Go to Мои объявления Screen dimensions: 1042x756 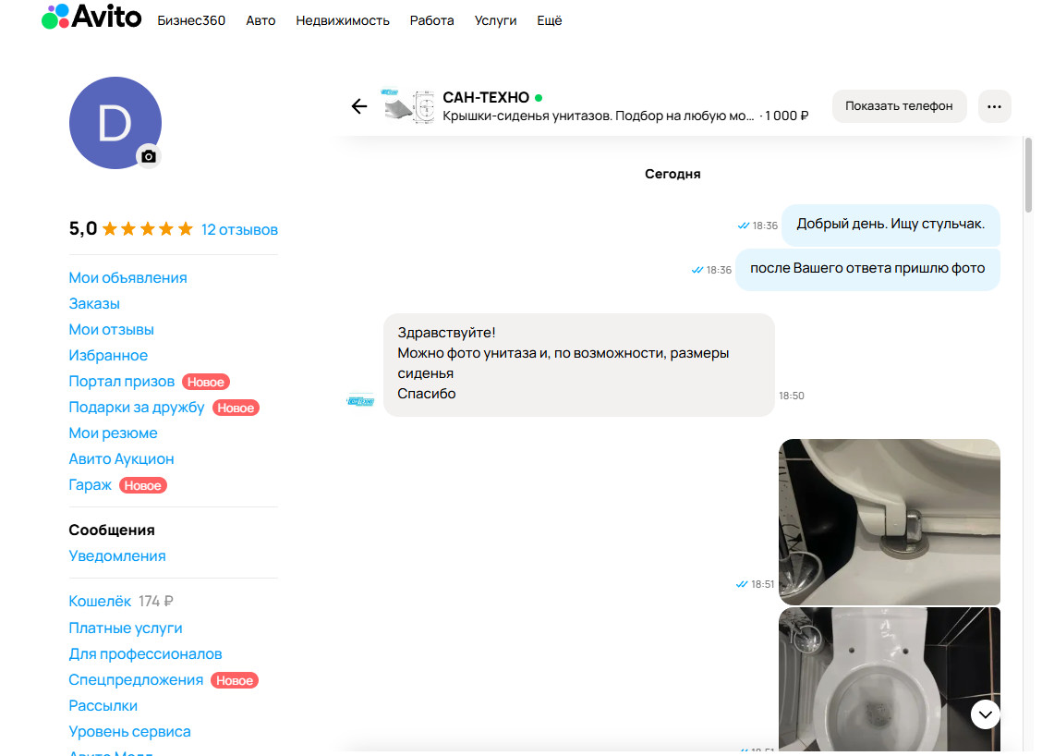128,278
